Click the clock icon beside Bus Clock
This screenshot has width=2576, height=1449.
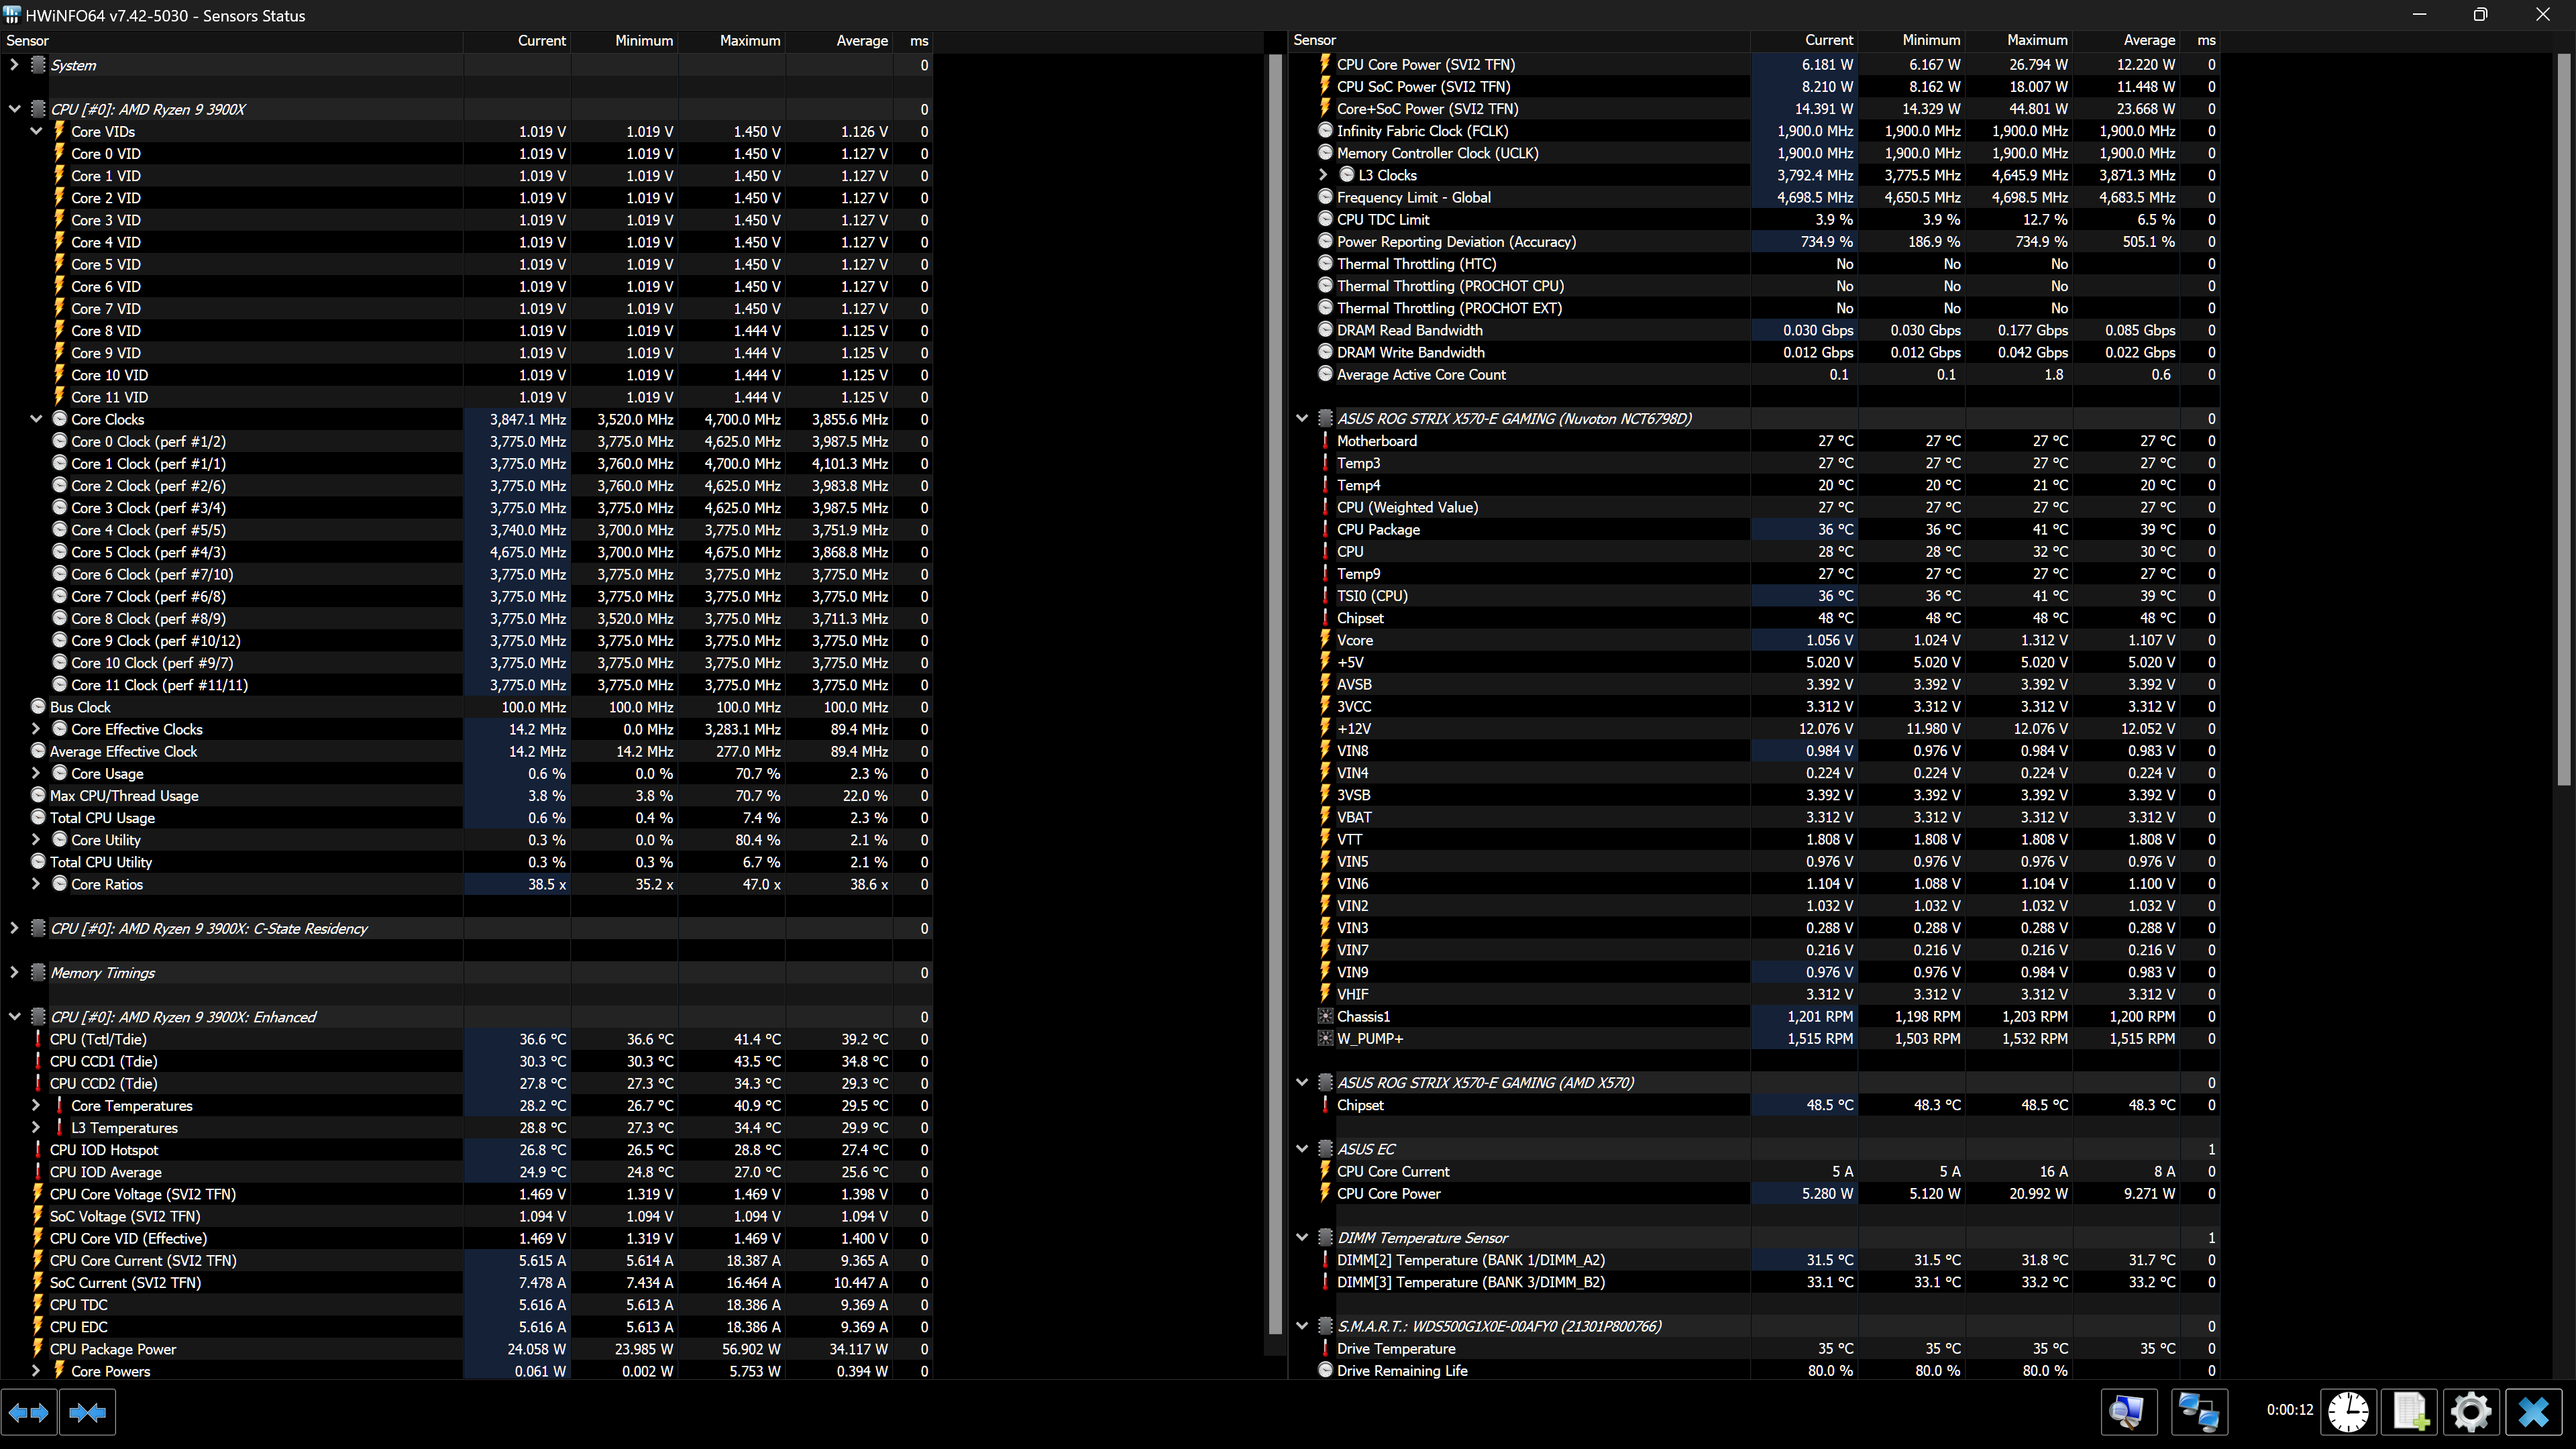click(x=38, y=707)
